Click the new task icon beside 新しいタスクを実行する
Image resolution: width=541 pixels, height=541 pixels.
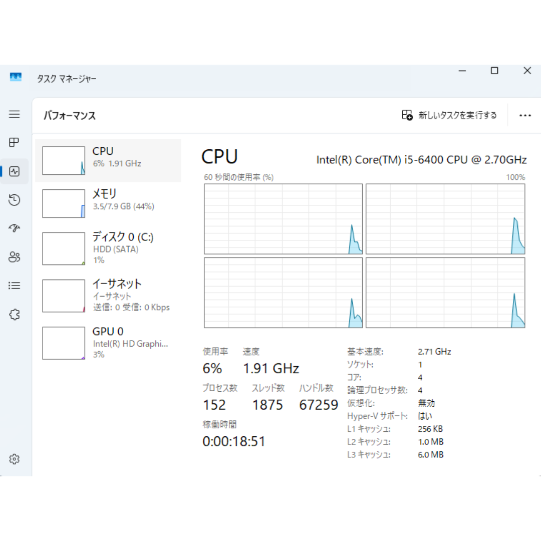407,115
